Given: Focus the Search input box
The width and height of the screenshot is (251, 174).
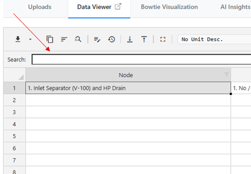Looking at the screenshot, I should [x=141, y=59].
